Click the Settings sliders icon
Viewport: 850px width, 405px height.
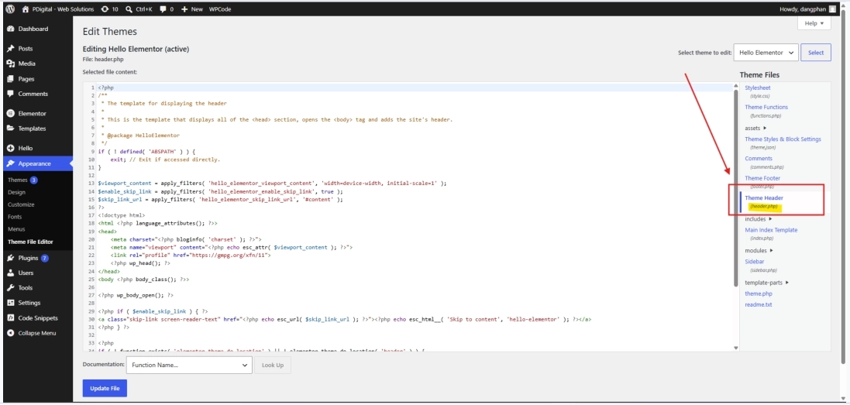10,303
